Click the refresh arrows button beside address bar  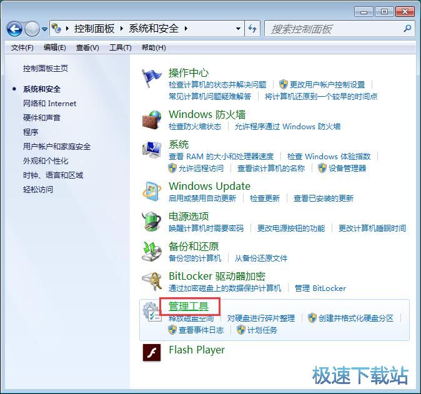click(x=252, y=29)
